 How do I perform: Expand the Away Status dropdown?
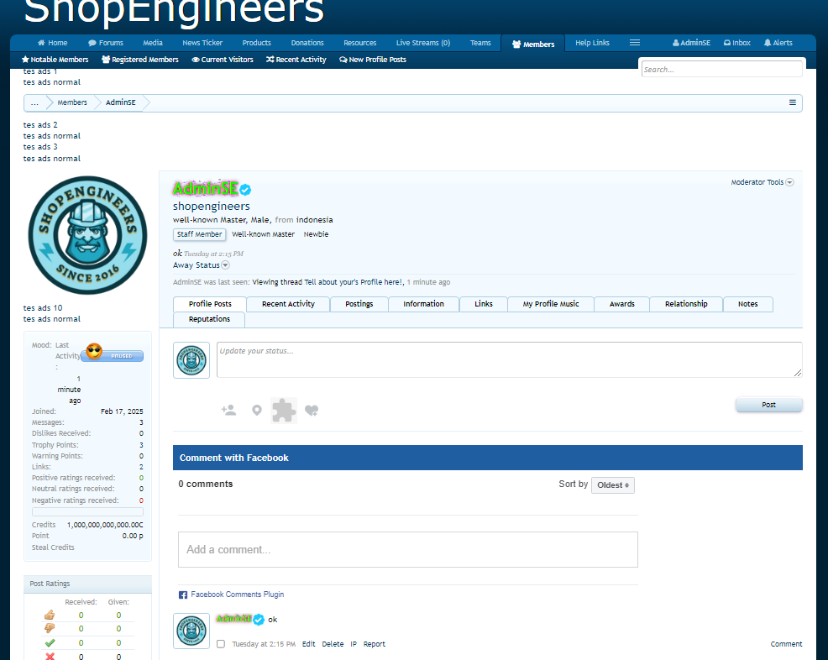tap(202, 265)
